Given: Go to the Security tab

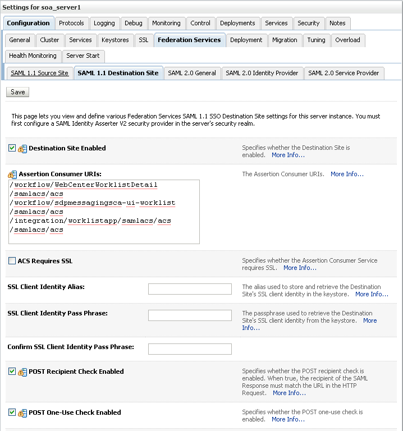Looking at the screenshot, I should [x=309, y=23].
